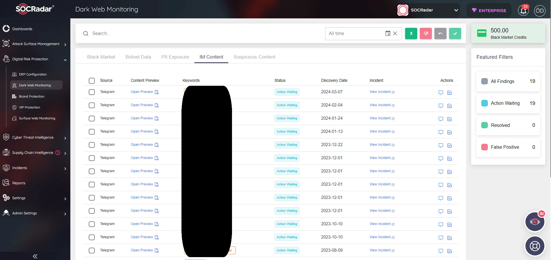
Task: Check the checkbox for the 2024-03-07 row
Action: click(92, 92)
